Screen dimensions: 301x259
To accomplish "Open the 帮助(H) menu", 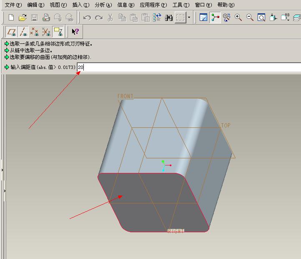I will (226, 5).
